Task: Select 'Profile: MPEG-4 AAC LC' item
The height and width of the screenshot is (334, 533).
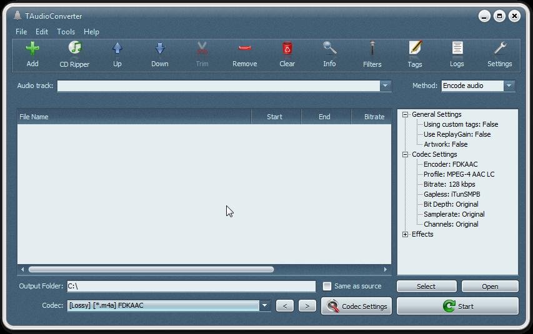Action: [x=459, y=174]
